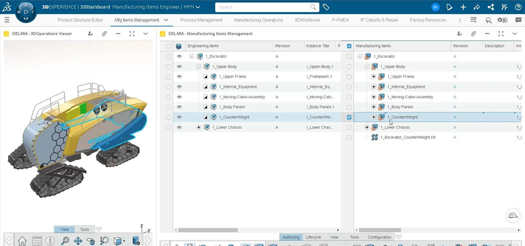Toggle eye visibility for 1_Upper Frame engineering row
This screenshot has width=525, height=246.
179,77
